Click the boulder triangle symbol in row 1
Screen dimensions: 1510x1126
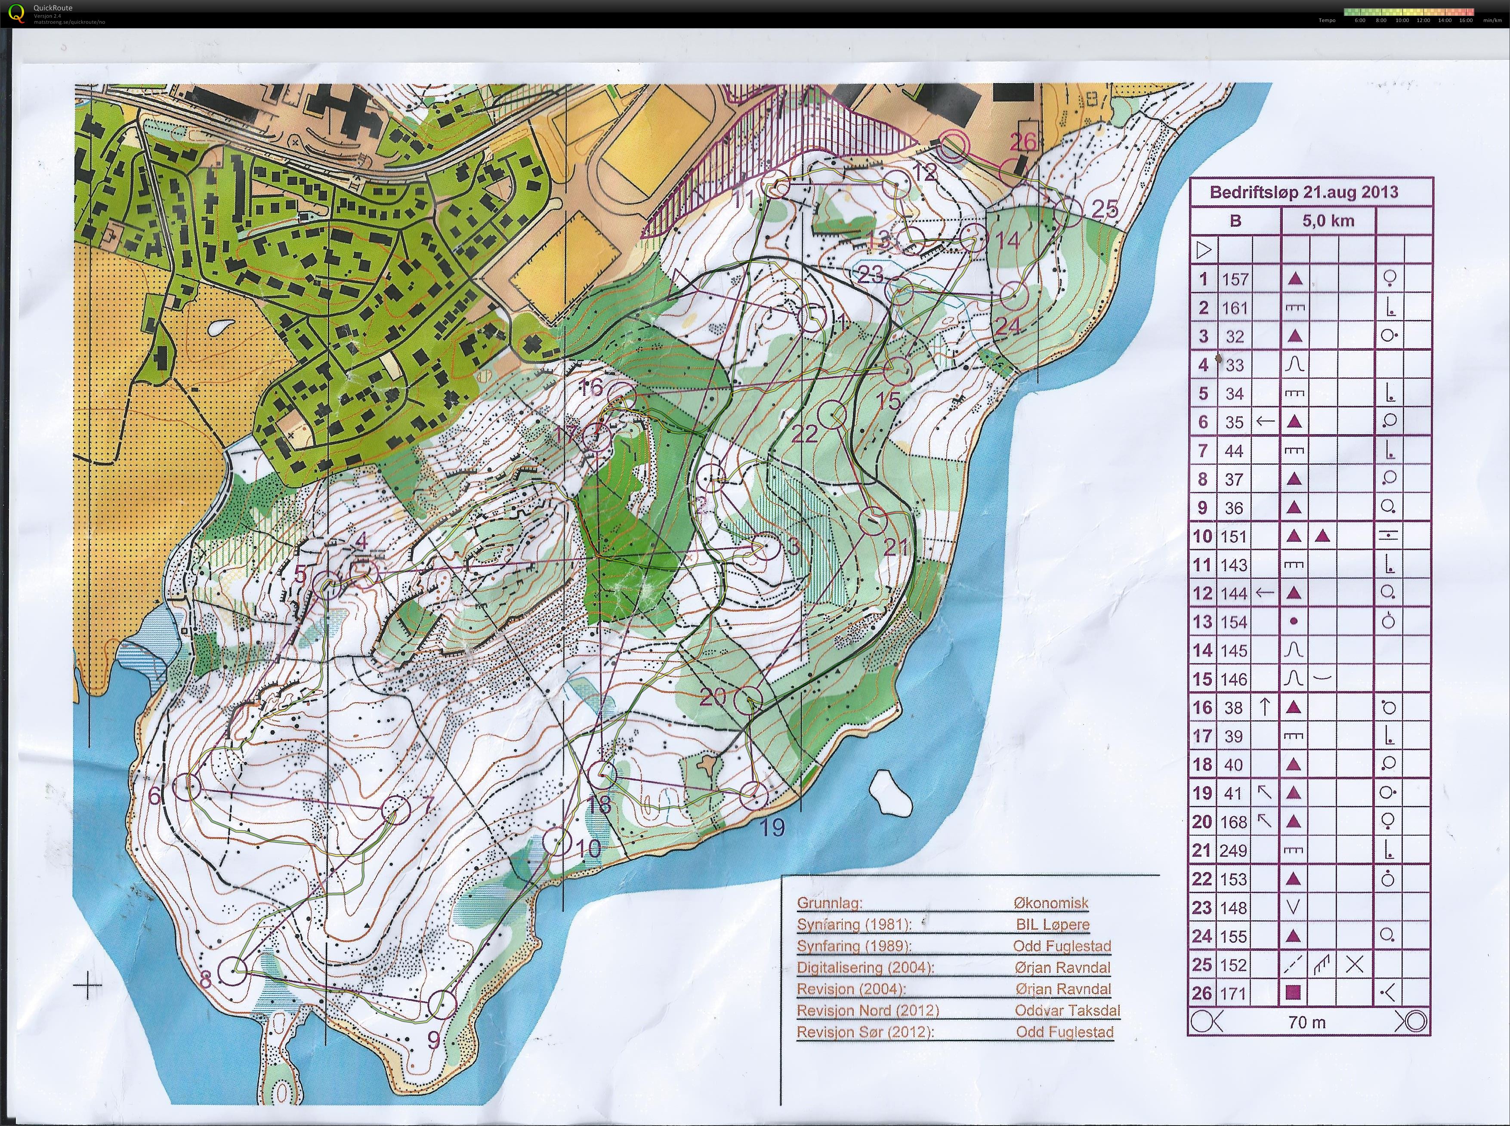[1294, 279]
